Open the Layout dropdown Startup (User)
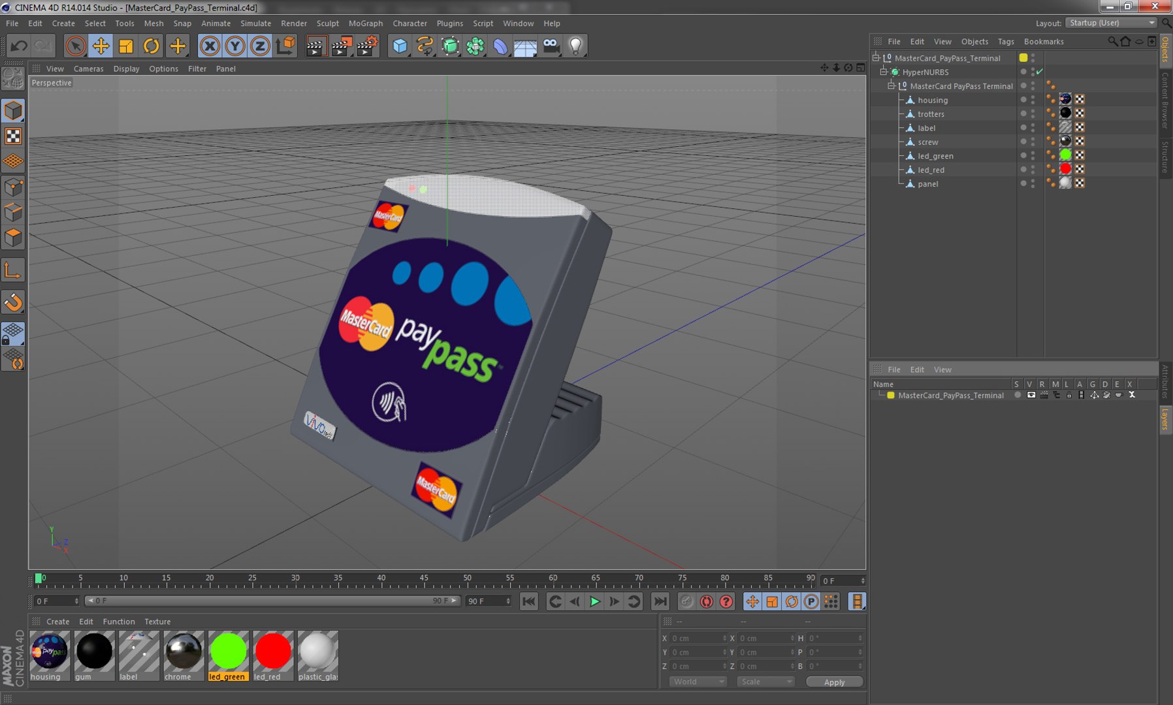 point(1111,23)
